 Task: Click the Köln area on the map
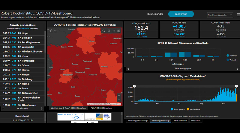coord(73,87)
